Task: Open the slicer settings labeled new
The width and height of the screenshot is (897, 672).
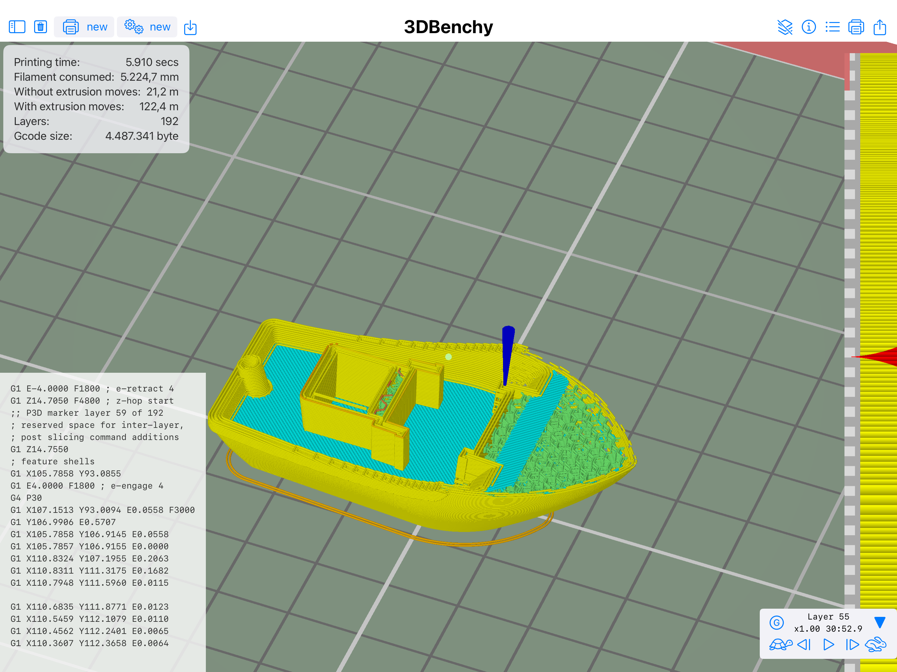Action: pos(147,27)
